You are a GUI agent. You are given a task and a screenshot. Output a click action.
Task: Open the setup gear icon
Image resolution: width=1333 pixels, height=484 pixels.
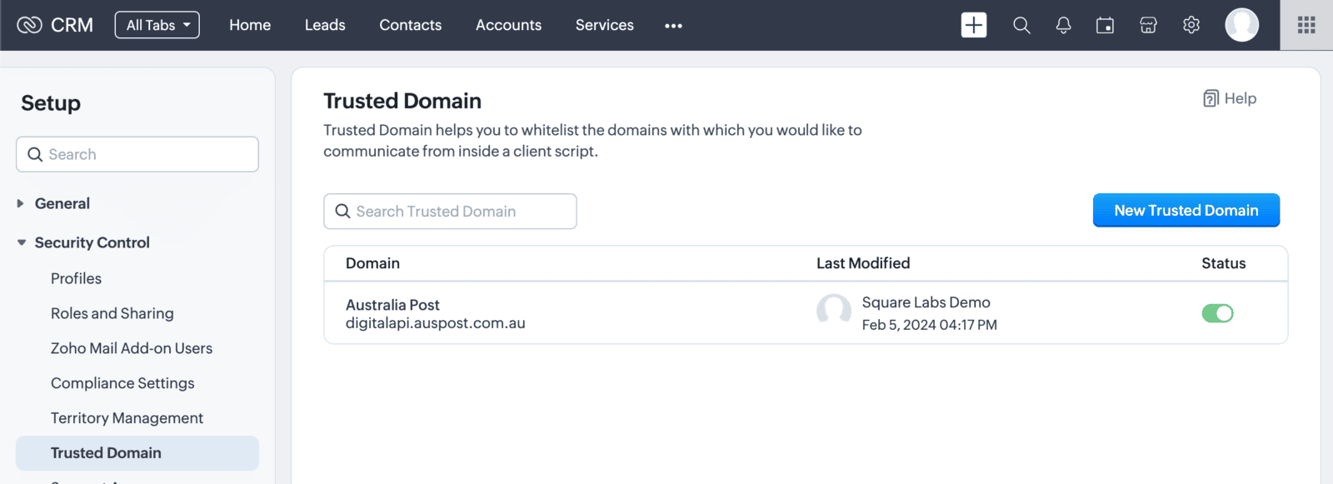pyautogui.click(x=1191, y=25)
